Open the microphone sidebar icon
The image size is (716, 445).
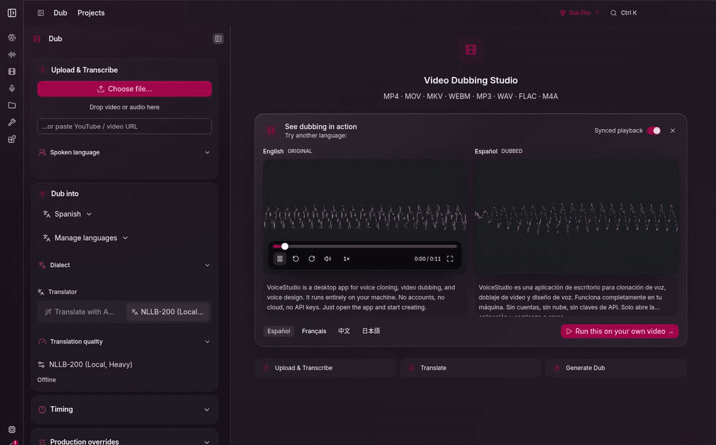(12, 89)
